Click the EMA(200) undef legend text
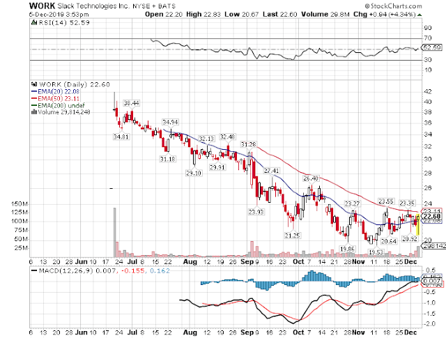The height and width of the screenshot is (338, 446). click(x=61, y=105)
